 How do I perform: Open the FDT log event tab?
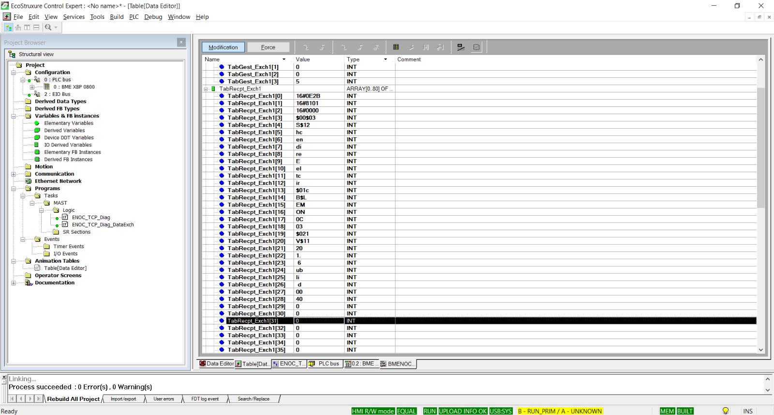pyautogui.click(x=205, y=399)
